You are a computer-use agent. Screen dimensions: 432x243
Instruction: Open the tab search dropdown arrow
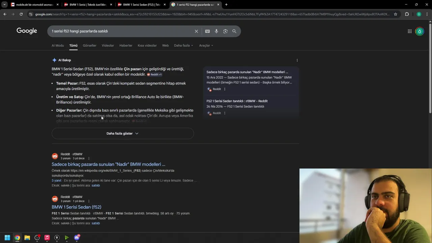(x=5, y=5)
